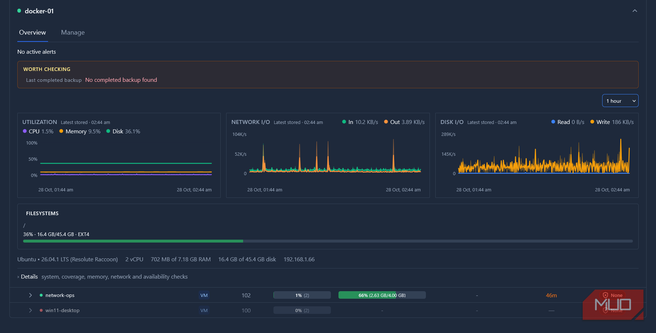Open the 1 hour time range dropdown

pyautogui.click(x=620, y=101)
